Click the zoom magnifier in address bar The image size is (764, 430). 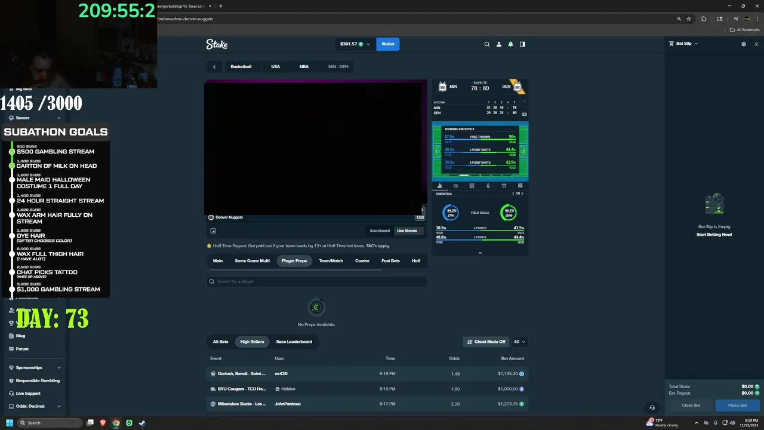[x=679, y=19]
